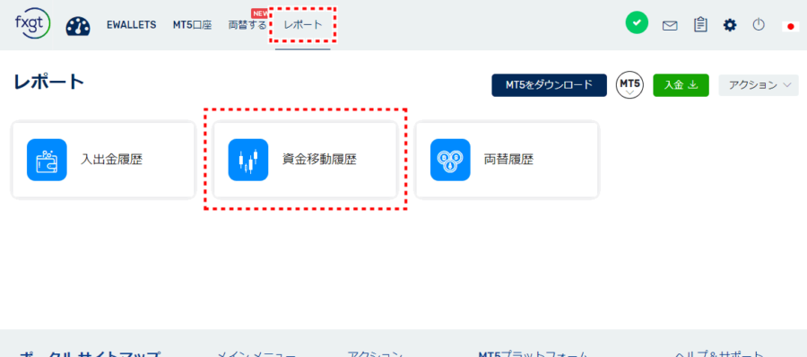Click the MT5をダウンロード button
Image resolution: width=807 pixels, height=357 pixels.
point(549,85)
